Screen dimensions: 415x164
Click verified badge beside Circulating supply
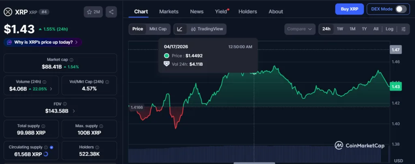pyautogui.click(x=51, y=147)
